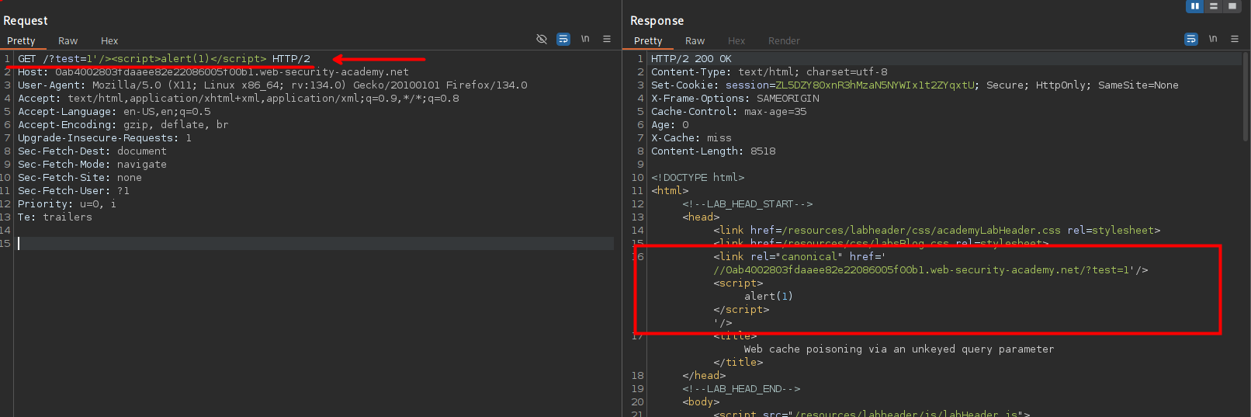Click the LAB_HEAD_END comment line
Image resolution: width=1251 pixels, height=417 pixels.
point(741,389)
